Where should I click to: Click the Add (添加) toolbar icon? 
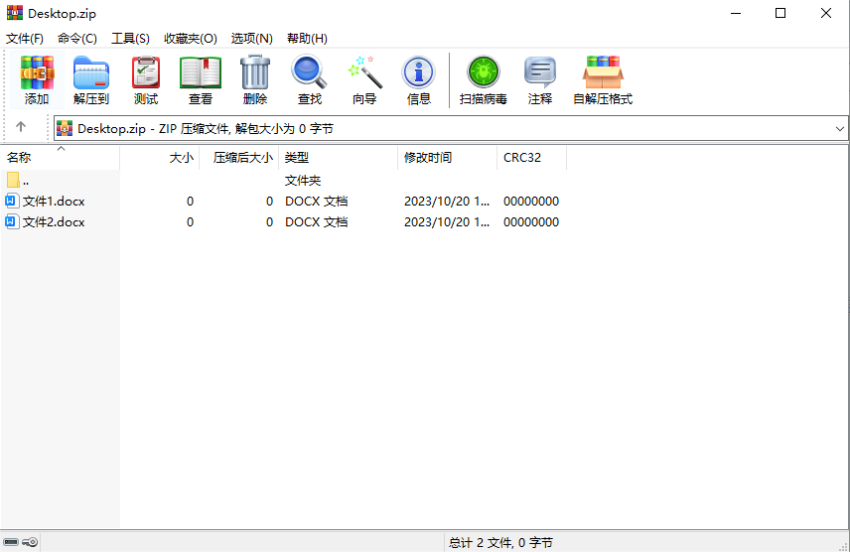pos(37,79)
